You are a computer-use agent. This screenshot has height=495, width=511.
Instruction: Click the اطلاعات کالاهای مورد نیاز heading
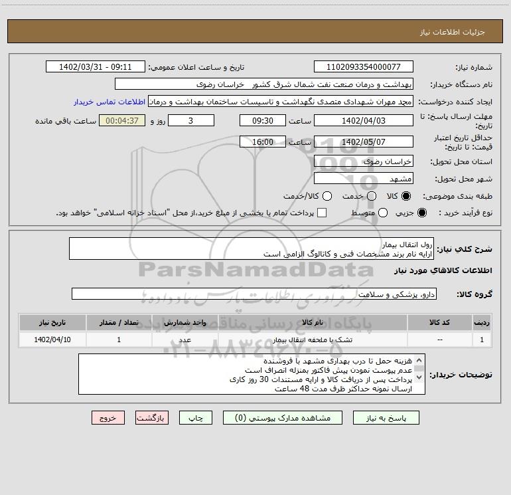[443, 270]
